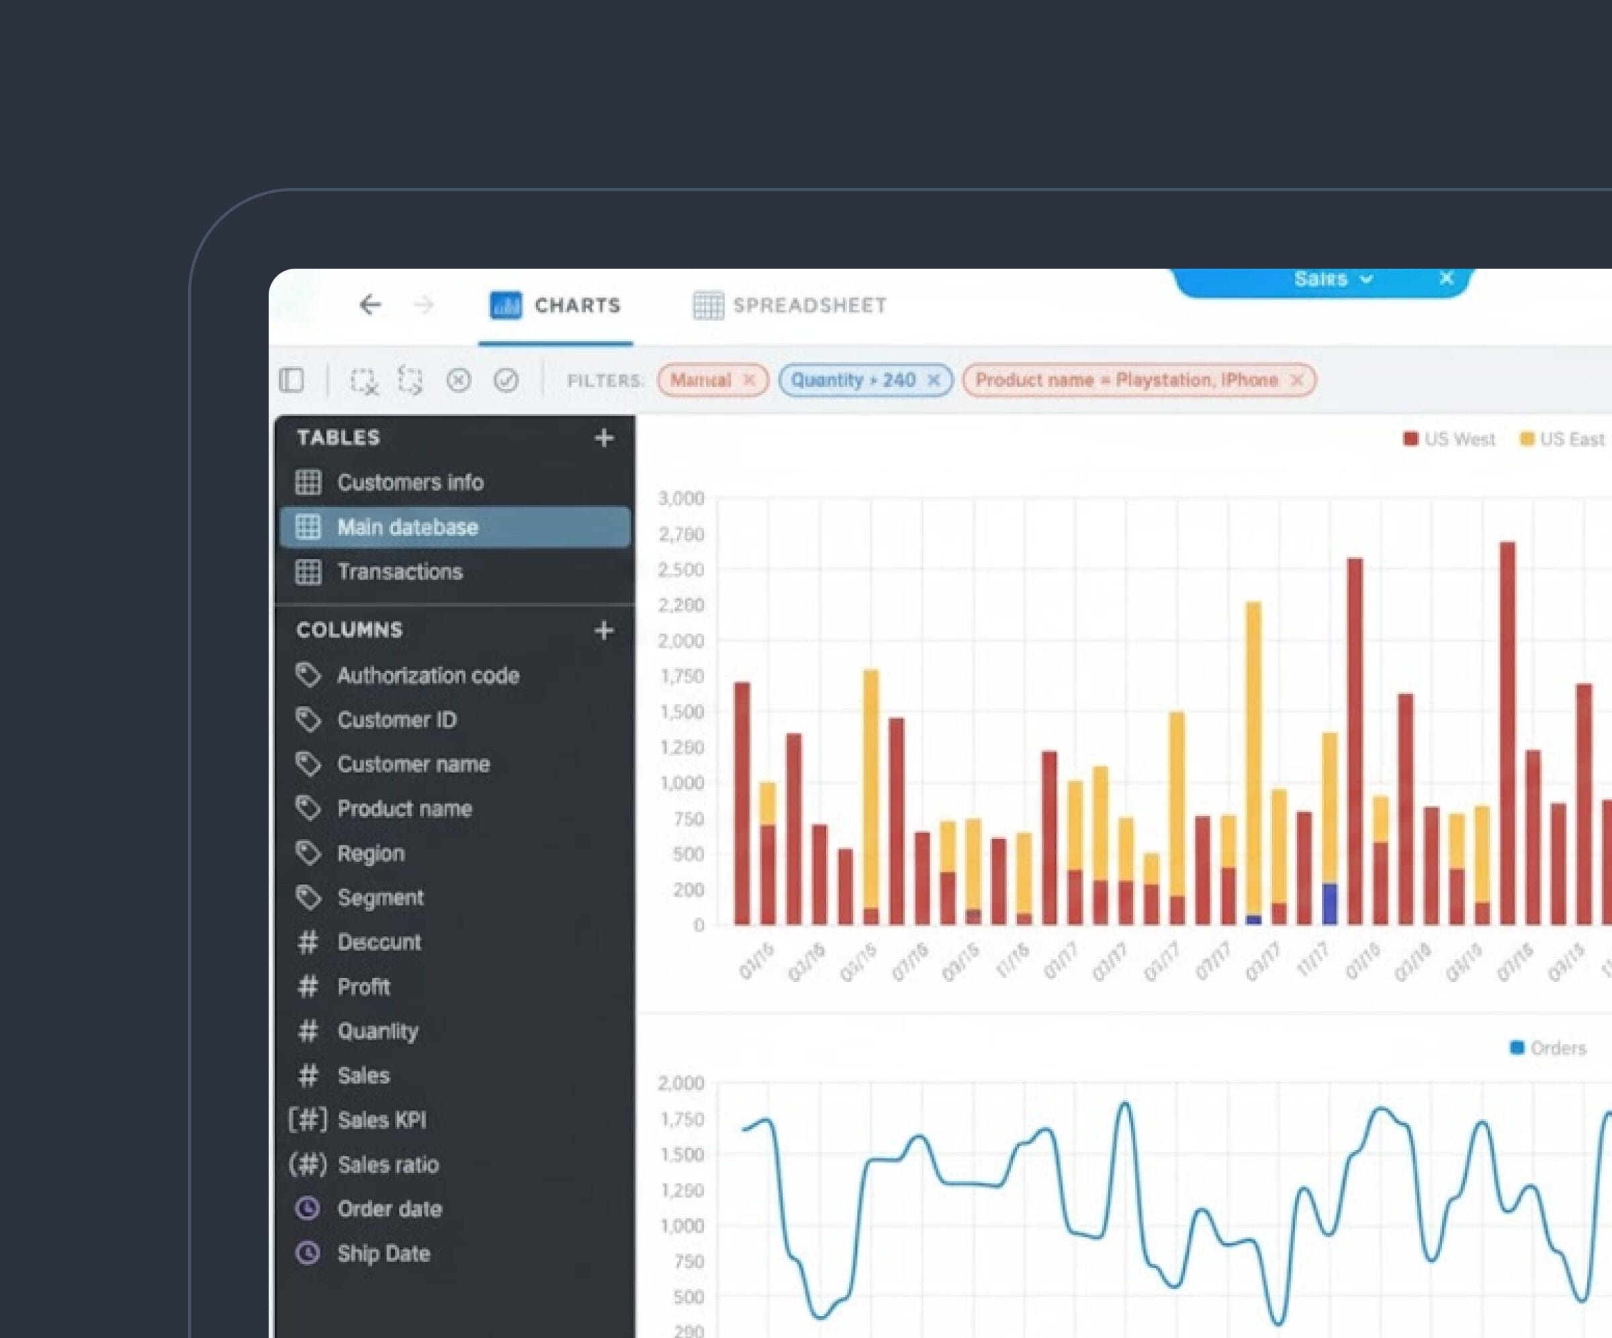Remove the Manual filter chip
1612x1338 pixels.
pyautogui.click(x=749, y=380)
